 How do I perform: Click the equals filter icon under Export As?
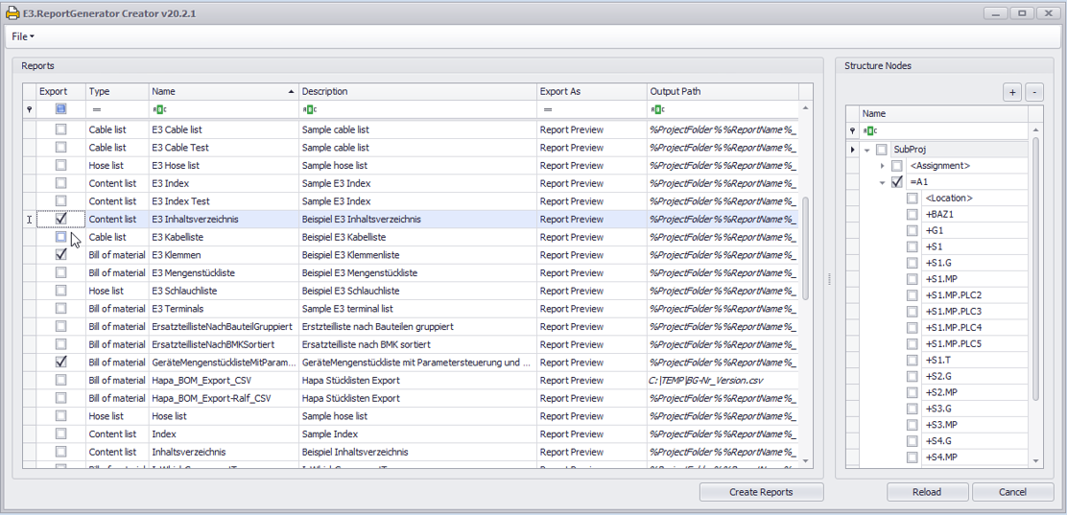tap(547, 109)
